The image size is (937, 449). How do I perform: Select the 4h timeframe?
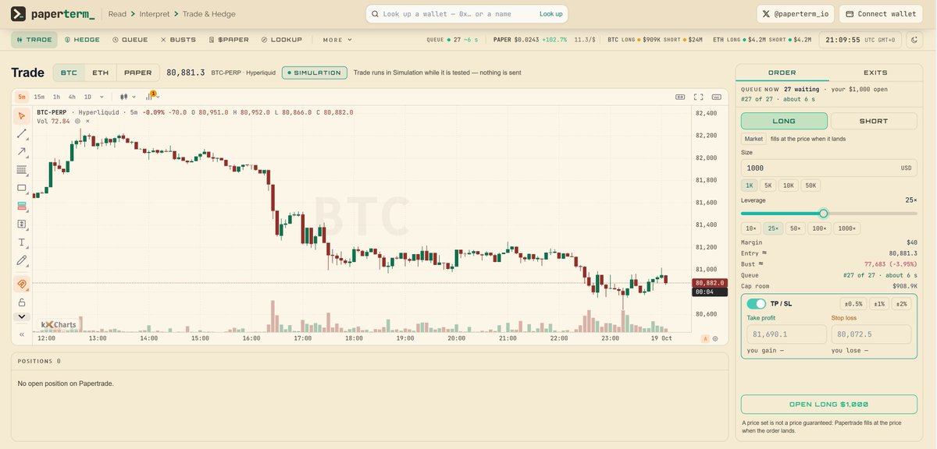point(72,97)
